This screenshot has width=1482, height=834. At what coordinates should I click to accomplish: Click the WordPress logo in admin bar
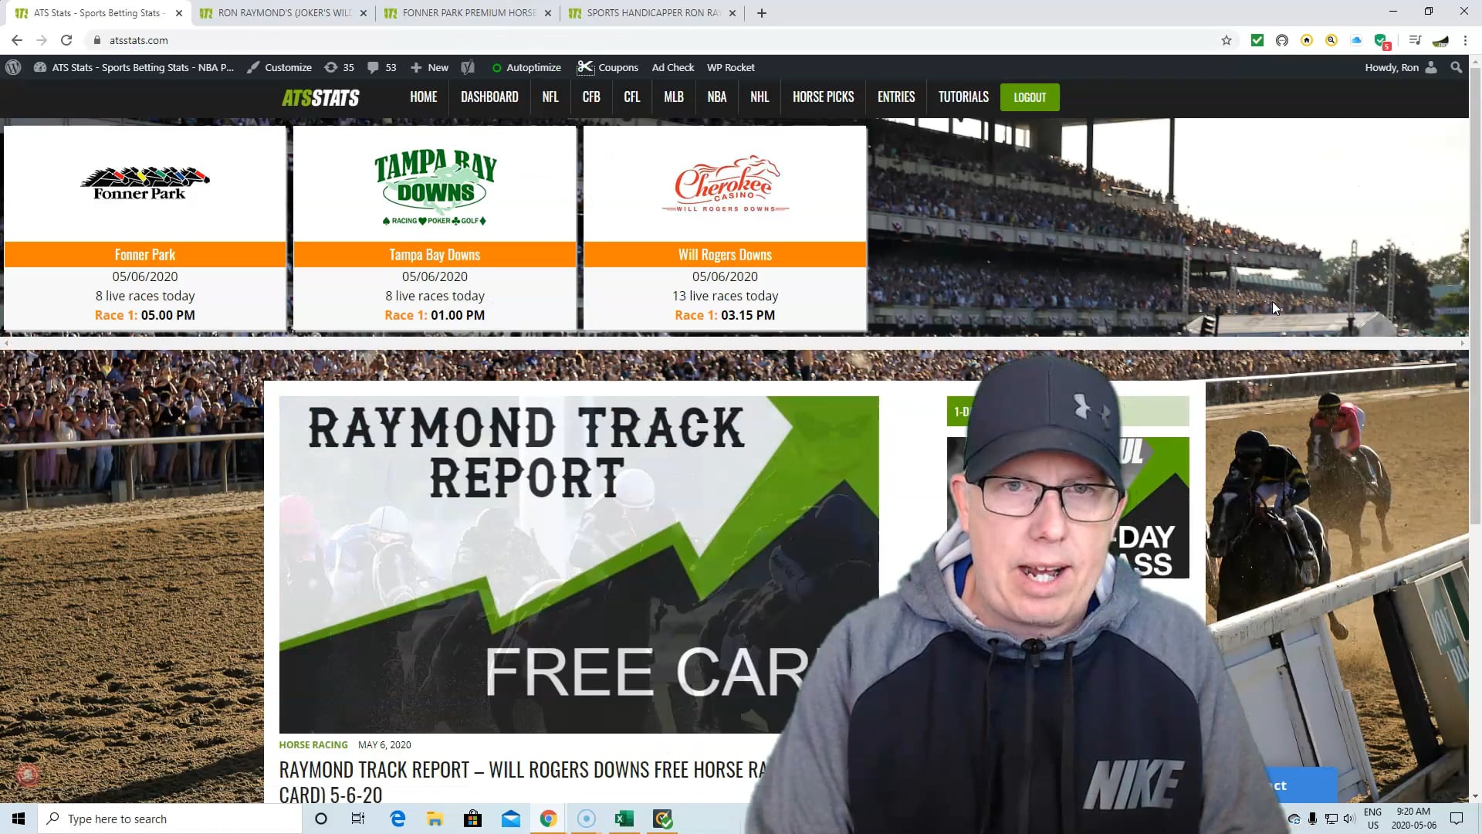[13, 67]
